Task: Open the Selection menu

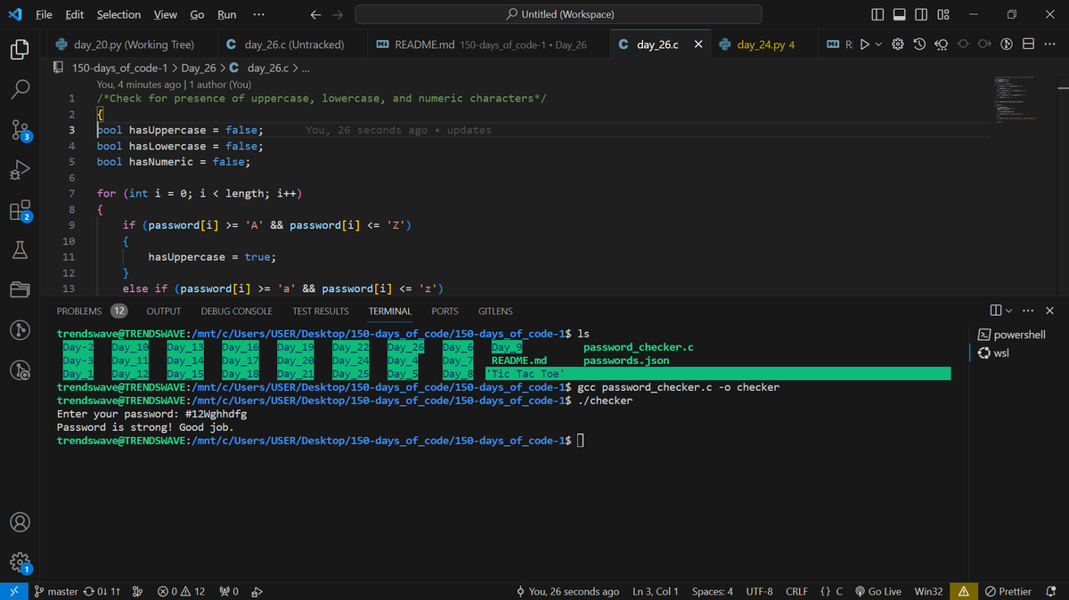Action: pyautogui.click(x=118, y=14)
